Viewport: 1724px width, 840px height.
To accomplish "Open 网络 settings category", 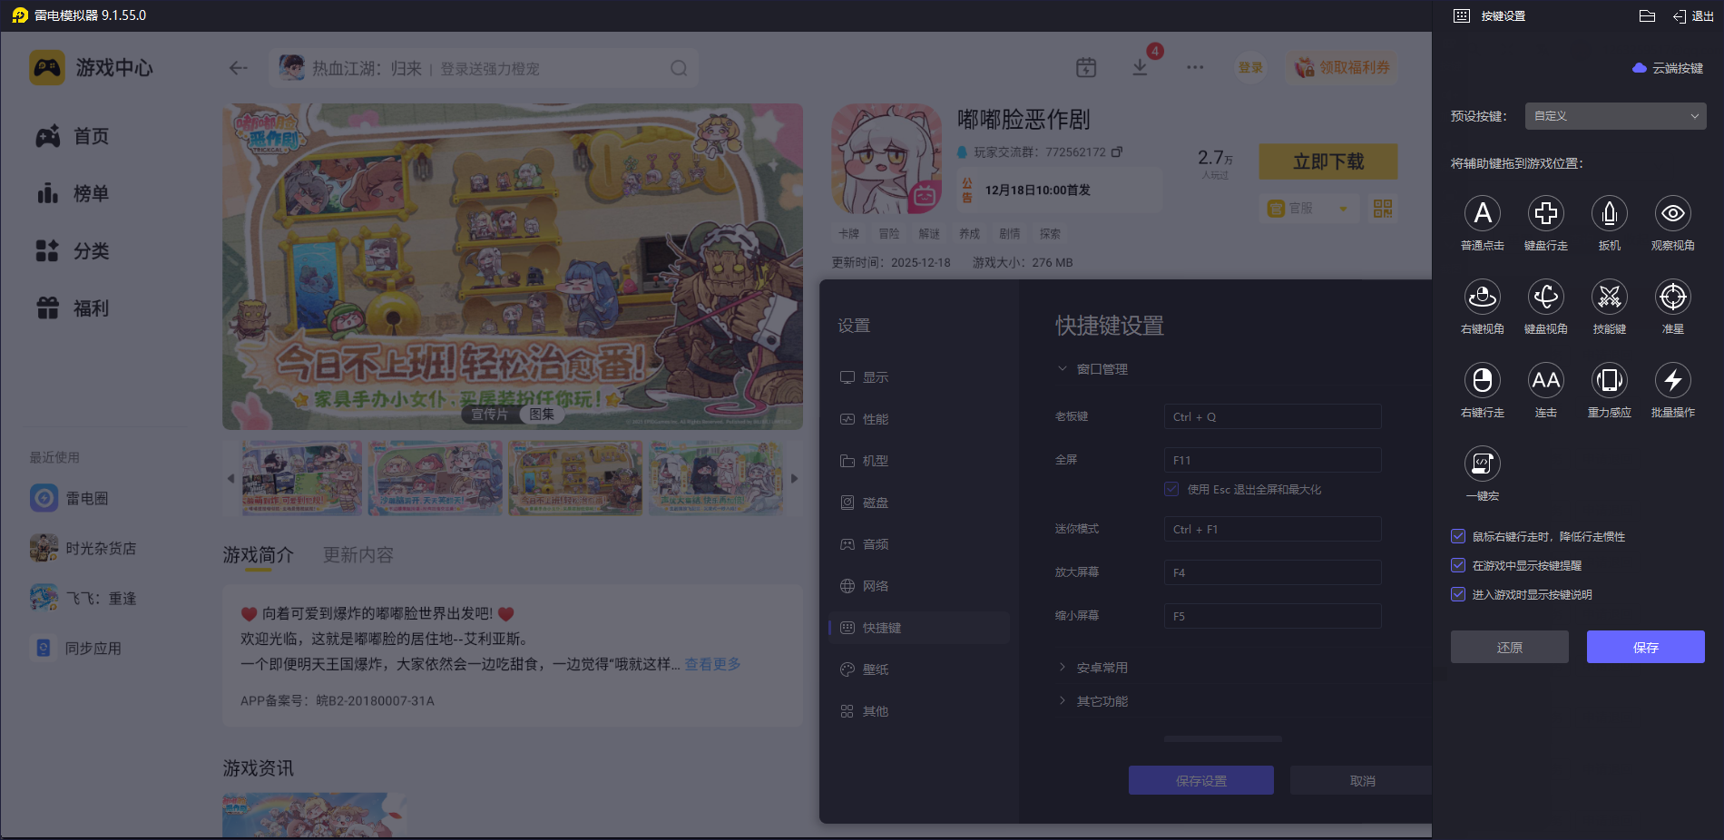I will 919,586.
